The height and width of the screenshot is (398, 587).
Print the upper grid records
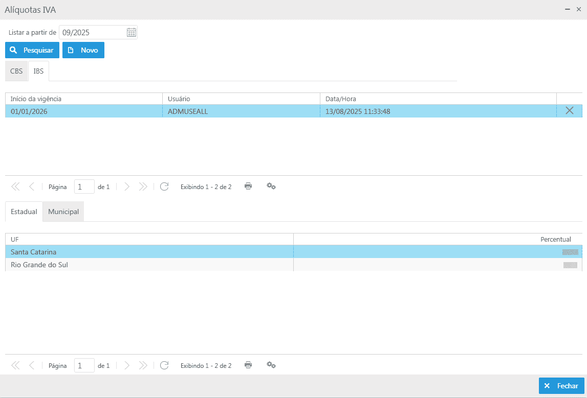248,186
